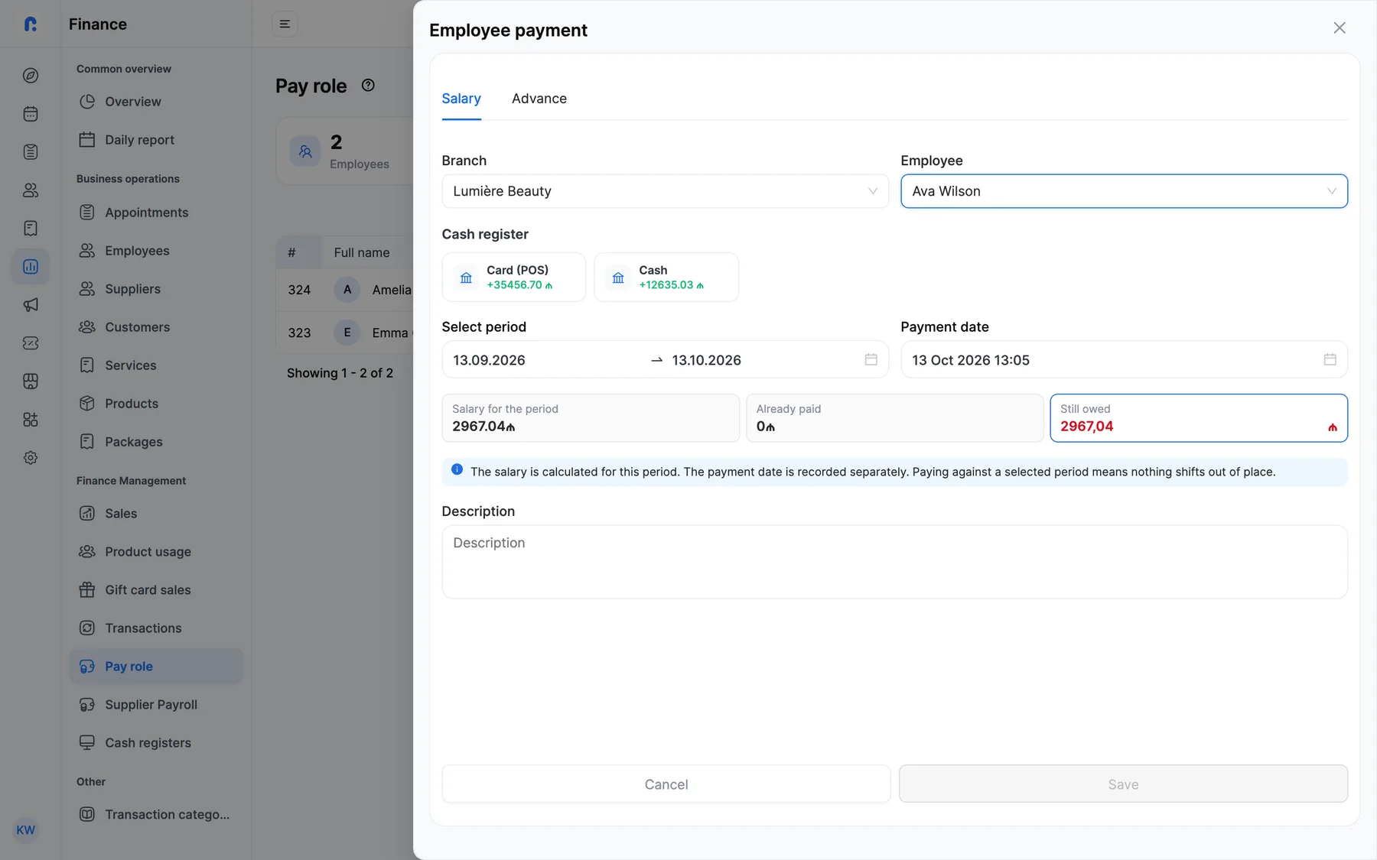Select the finance chart icon in rail

(31, 267)
